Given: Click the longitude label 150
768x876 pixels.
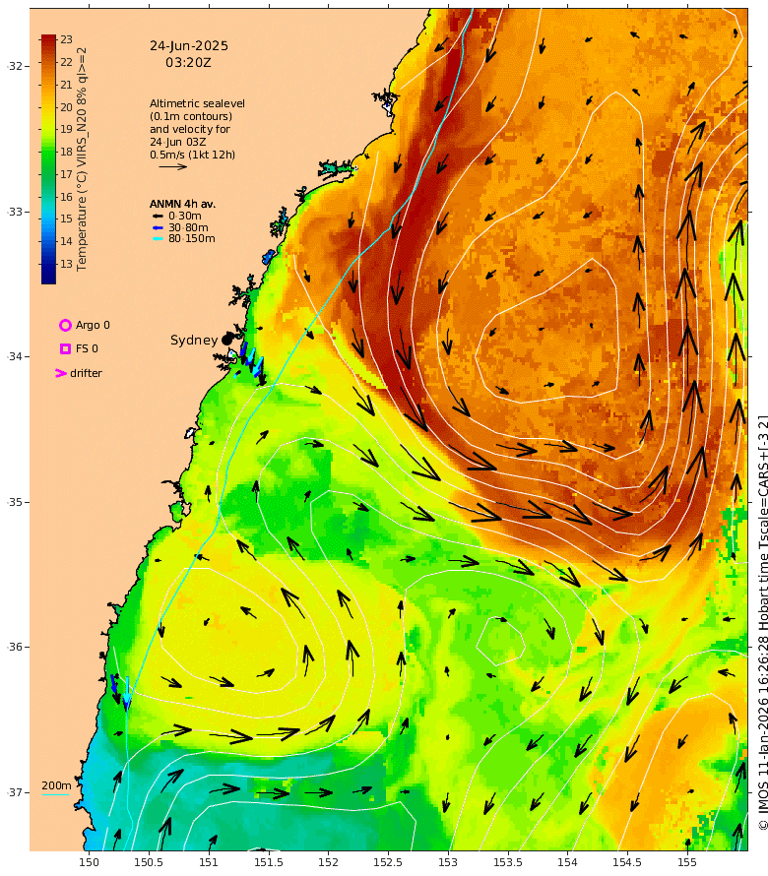Looking at the screenshot, I should click(89, 862).
